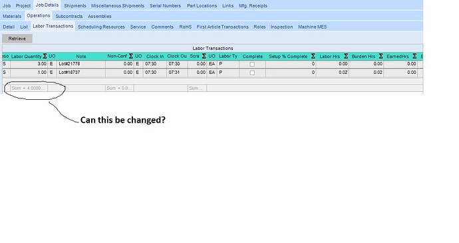Switch to the Materials tab
The image size is (459, 243).
pos(12,16)
